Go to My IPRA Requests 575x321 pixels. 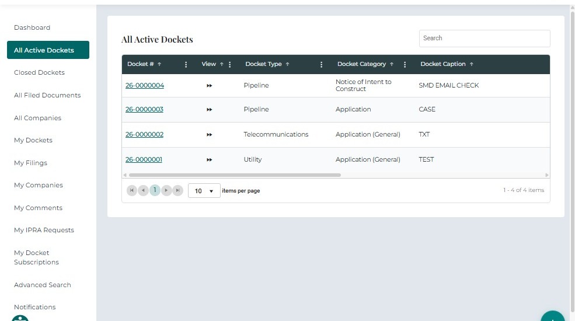44,230
